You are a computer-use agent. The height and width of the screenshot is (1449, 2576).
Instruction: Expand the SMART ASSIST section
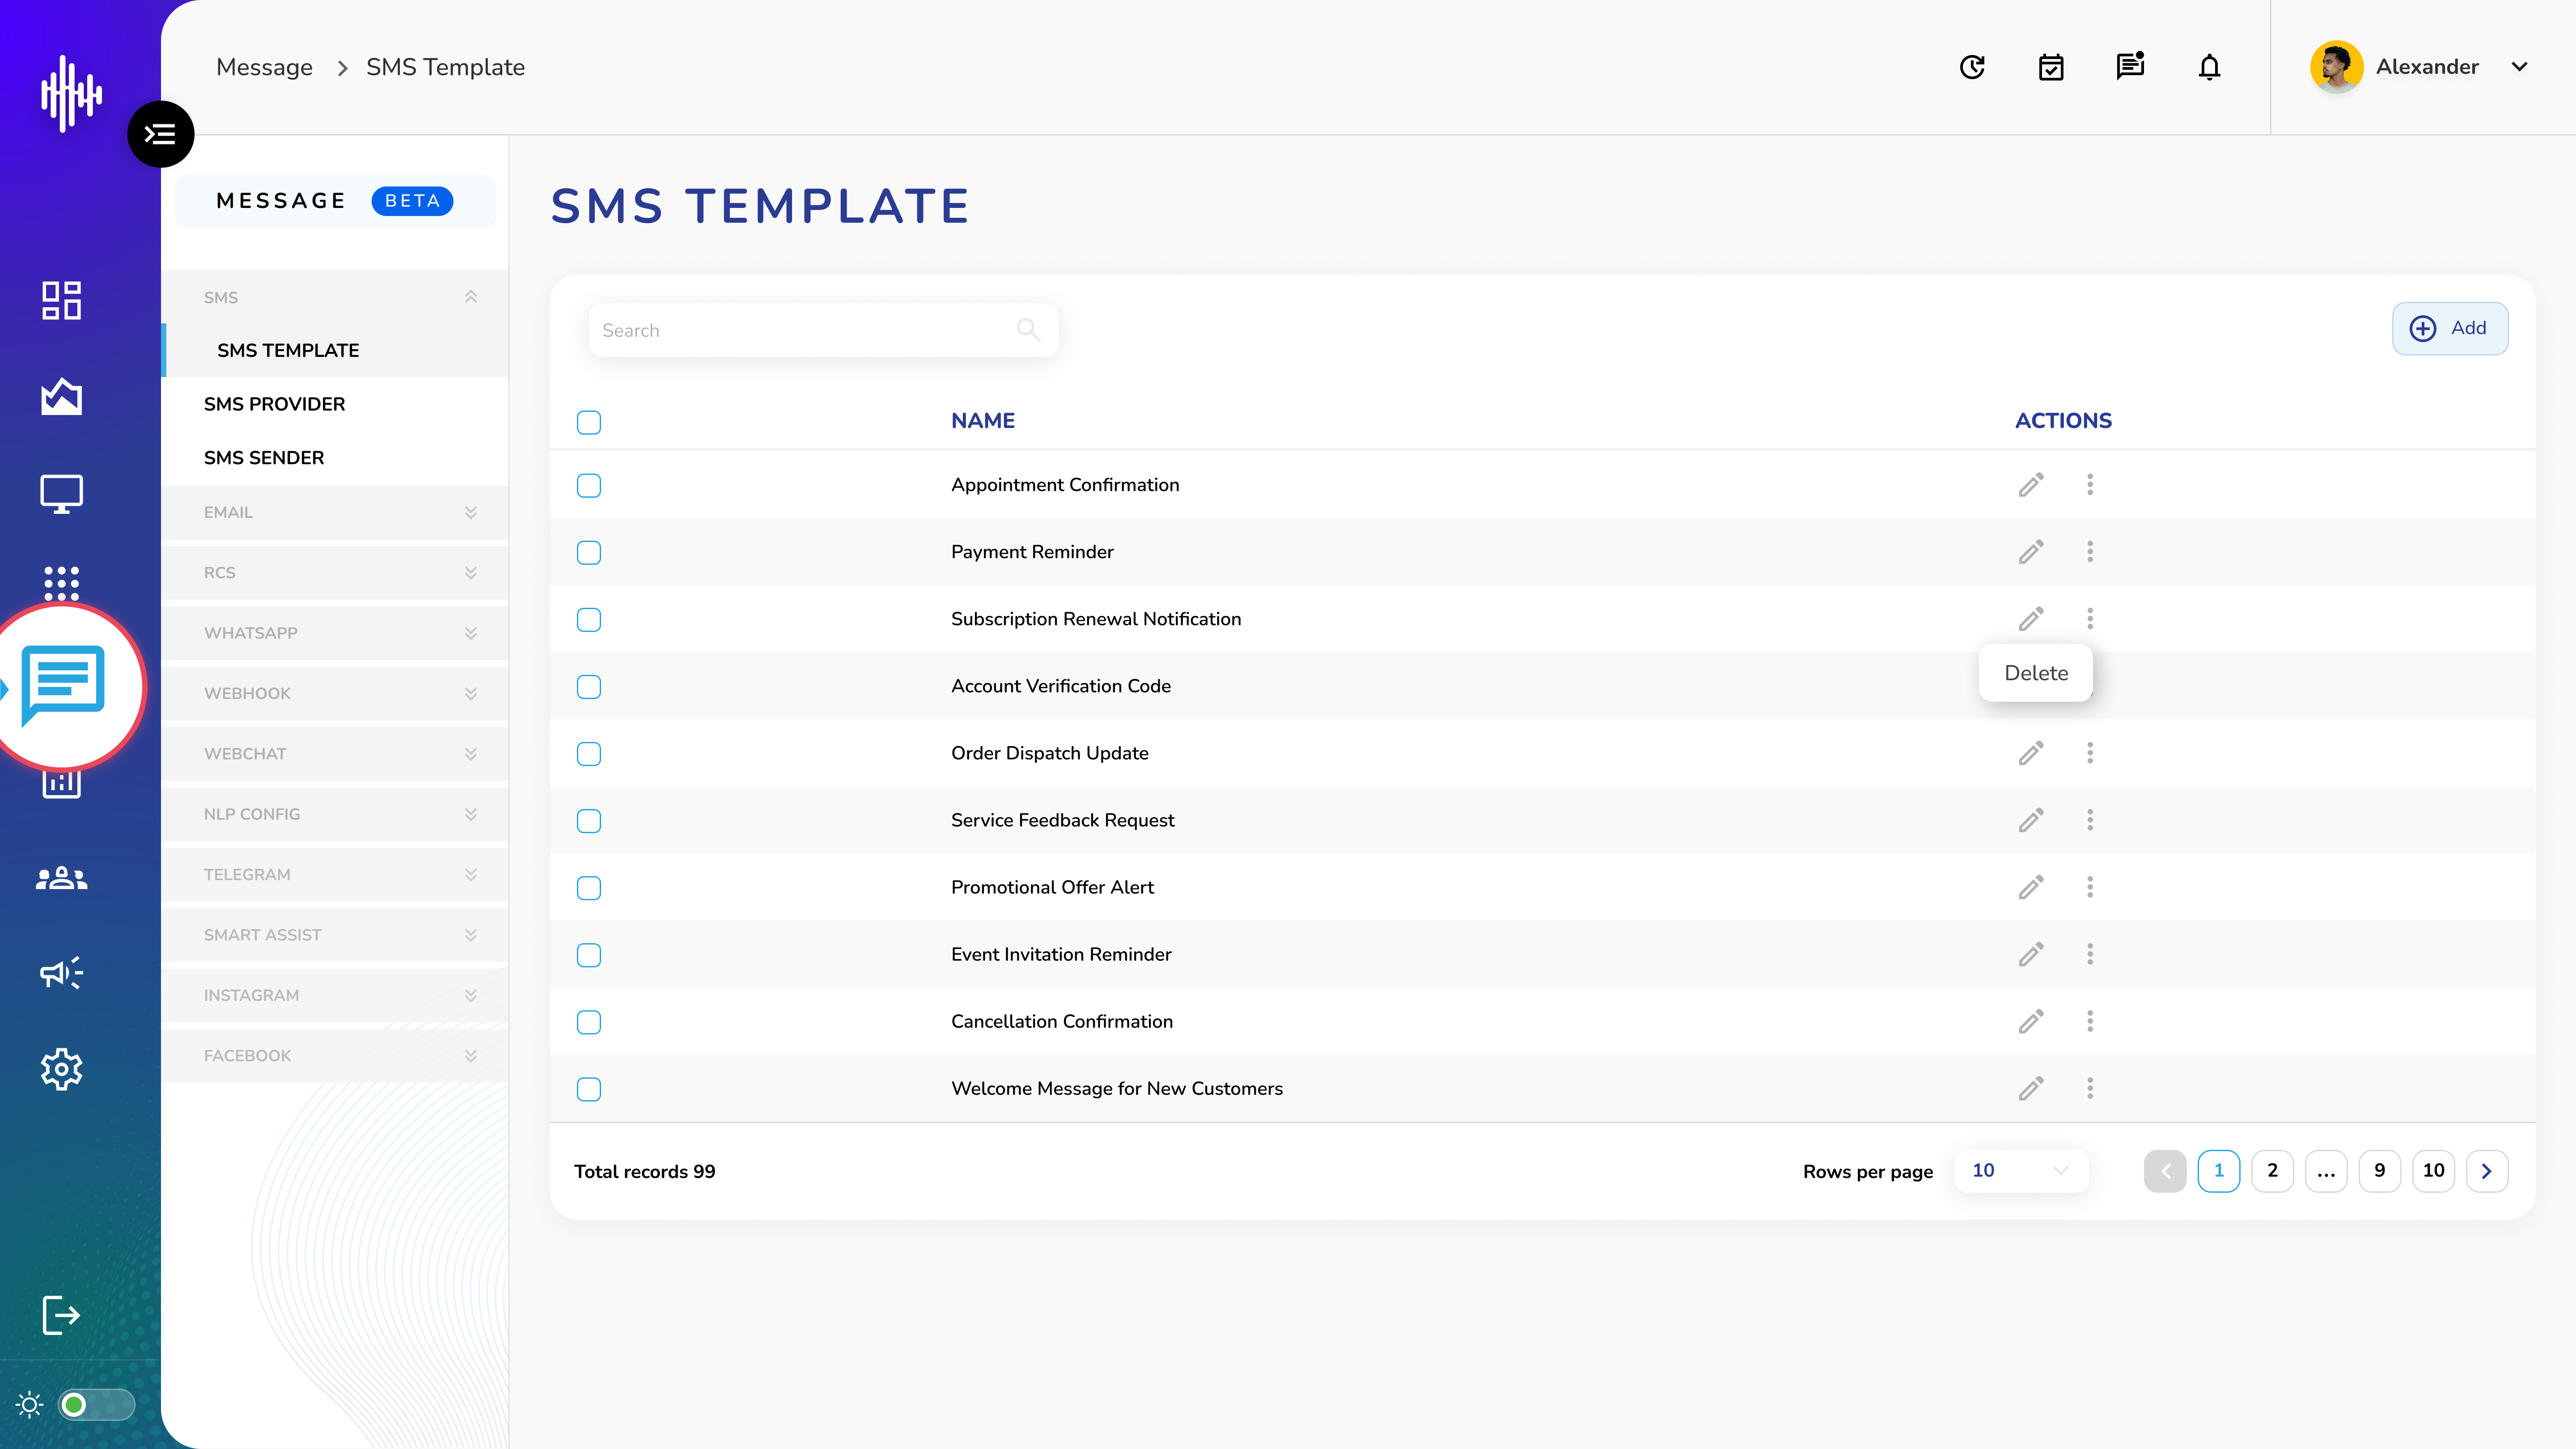[335, 935]
